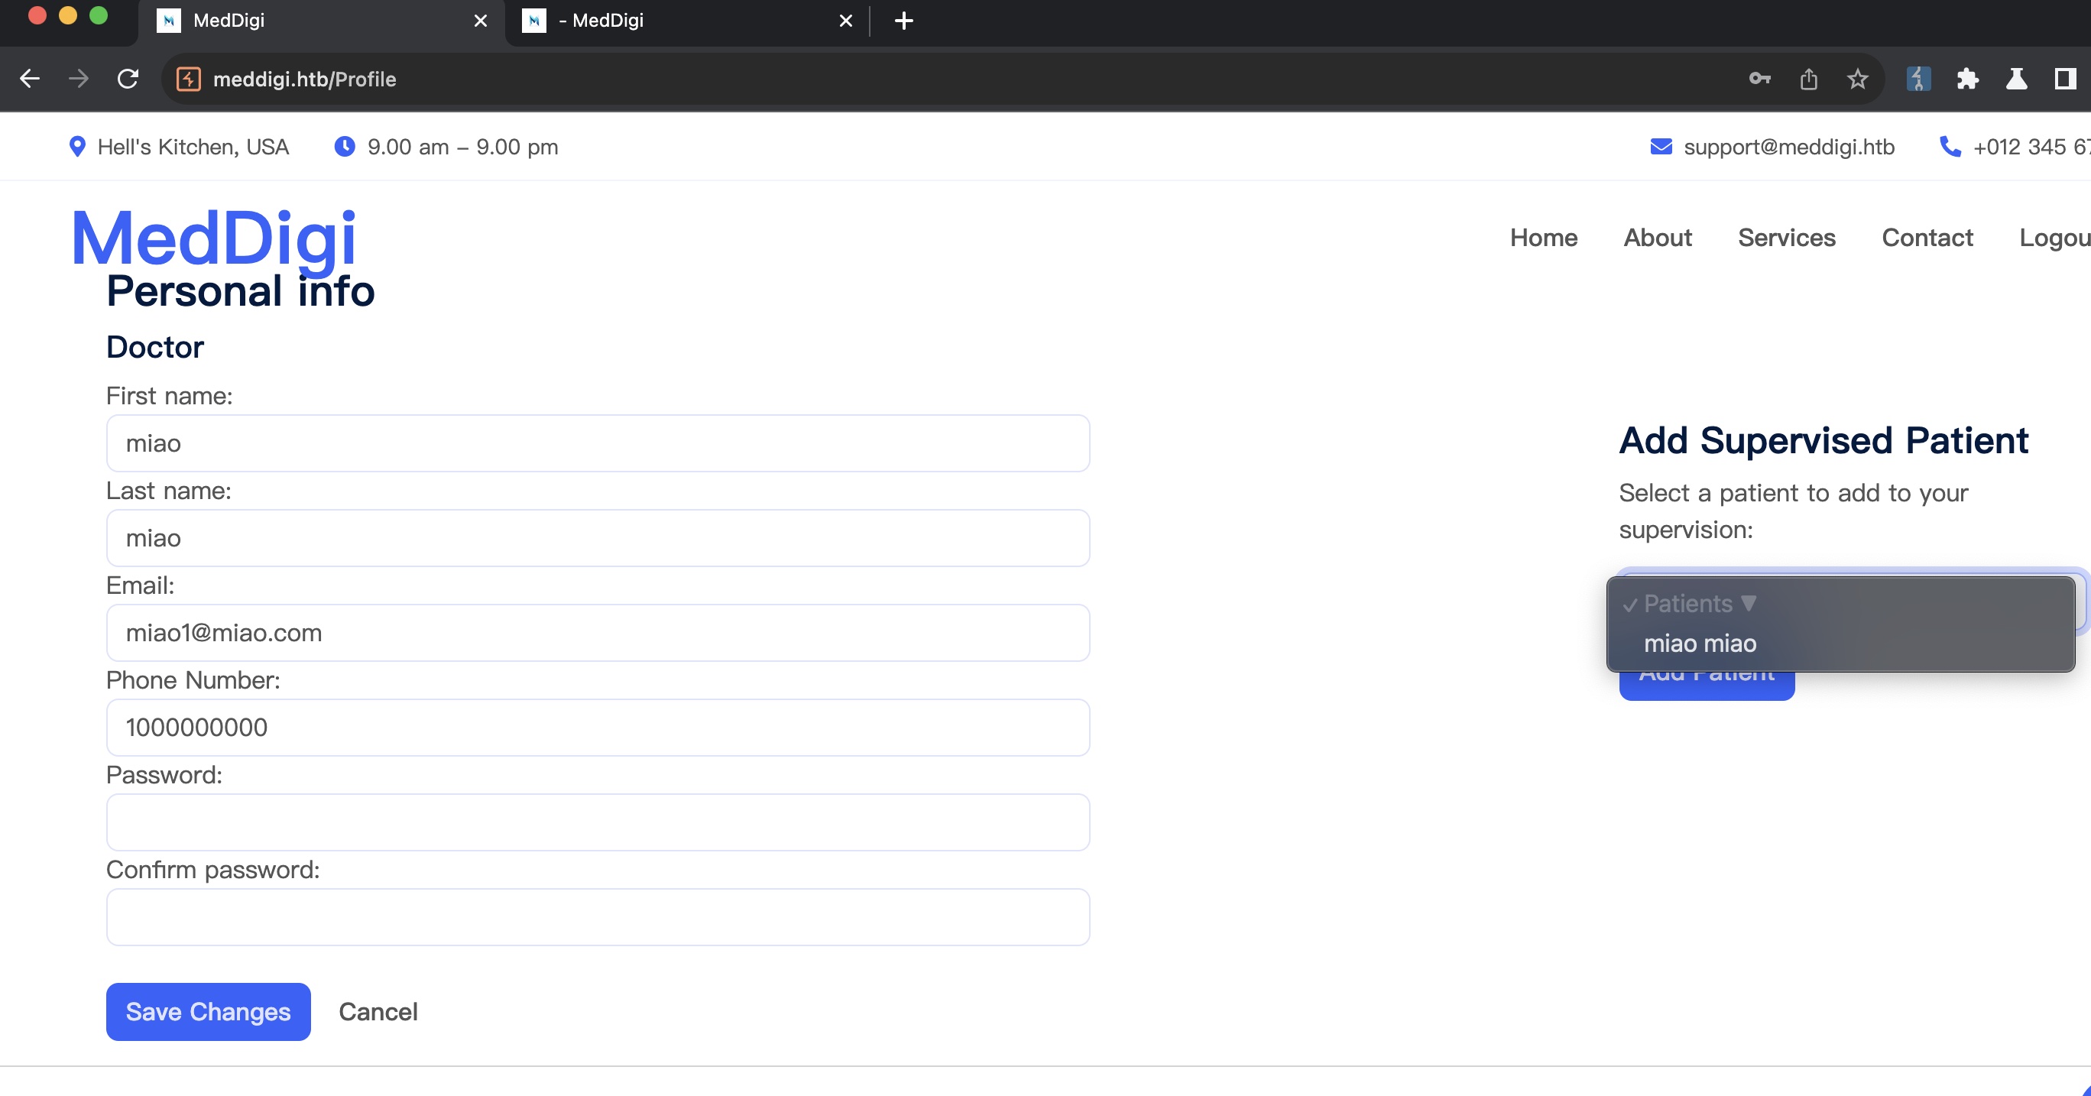Open the saved passwords key icon
This screenshot has height=1096, width=2091.
pos(1759,79)
